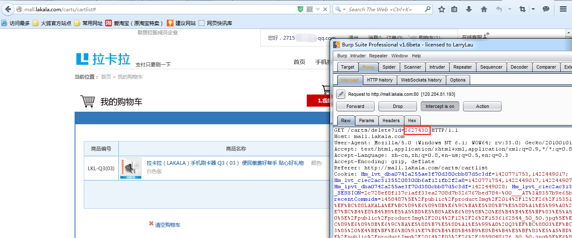Open the 建议网站 bookmark

click(x=181, y=23)
